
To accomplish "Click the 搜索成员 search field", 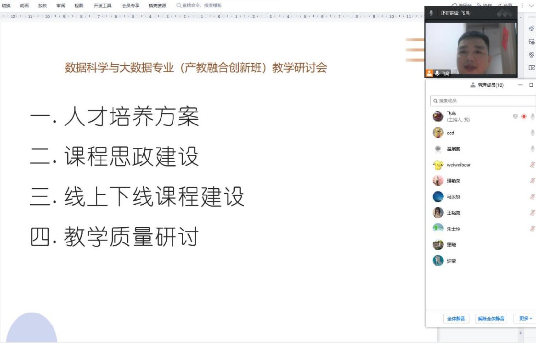I will pos(483,101).
